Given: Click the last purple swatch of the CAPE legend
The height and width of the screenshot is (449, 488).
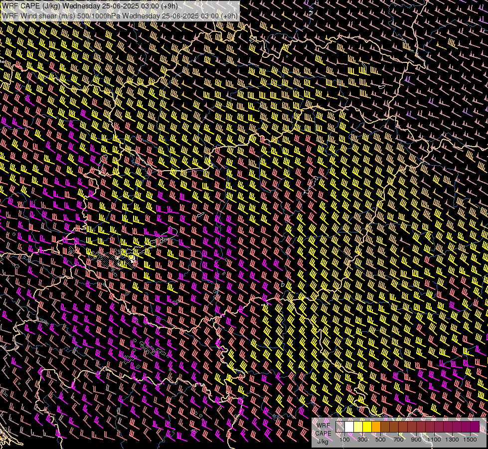Looking at the screenshot, I should pos(475,427).
